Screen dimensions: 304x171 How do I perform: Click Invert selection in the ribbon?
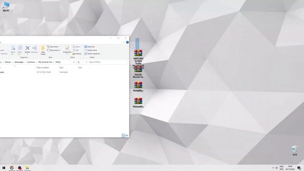[x=92, y=54]
